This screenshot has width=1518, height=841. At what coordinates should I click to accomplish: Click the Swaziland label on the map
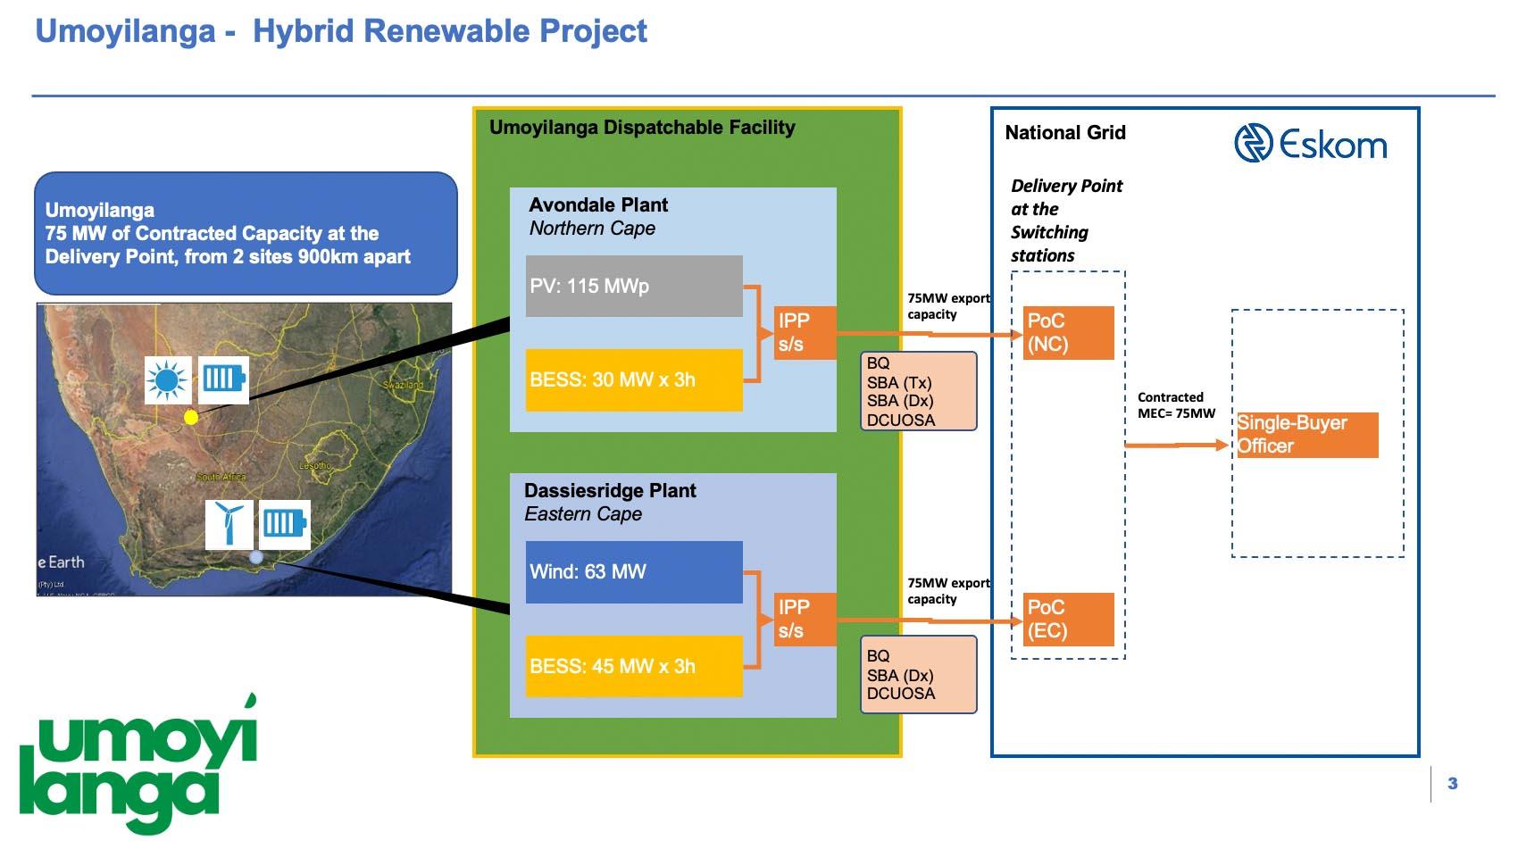click(x=402, y=385)
